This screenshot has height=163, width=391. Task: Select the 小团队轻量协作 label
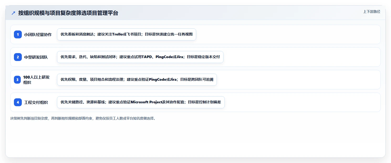coord(38,34)
